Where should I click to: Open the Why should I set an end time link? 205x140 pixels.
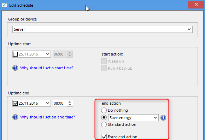pyautogui.click(x=48, y=117)
